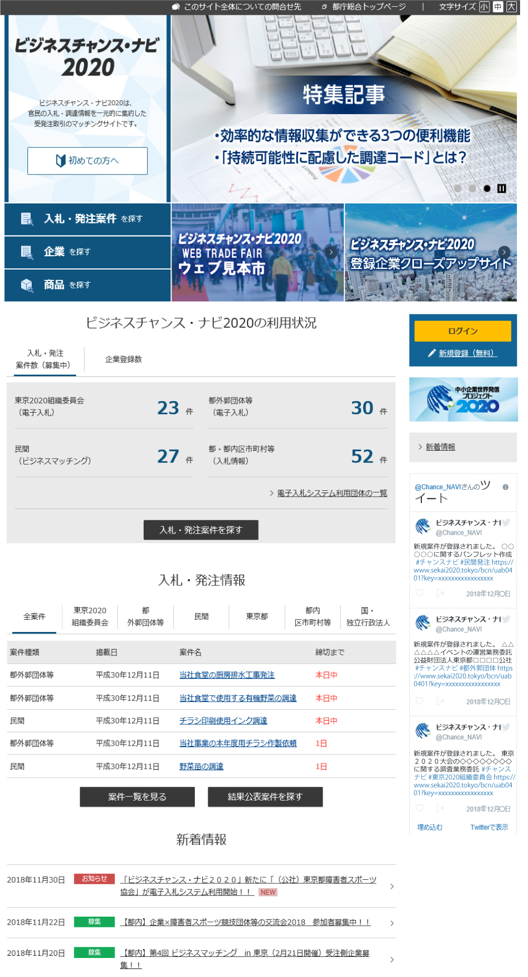
Task: Open 当社食堂で使用する有機野菜の調達 case
Action: point(238,699)
